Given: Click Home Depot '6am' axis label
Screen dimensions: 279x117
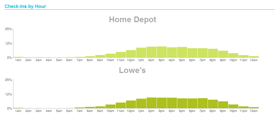Looking at the screenshot, I should 69,60.
